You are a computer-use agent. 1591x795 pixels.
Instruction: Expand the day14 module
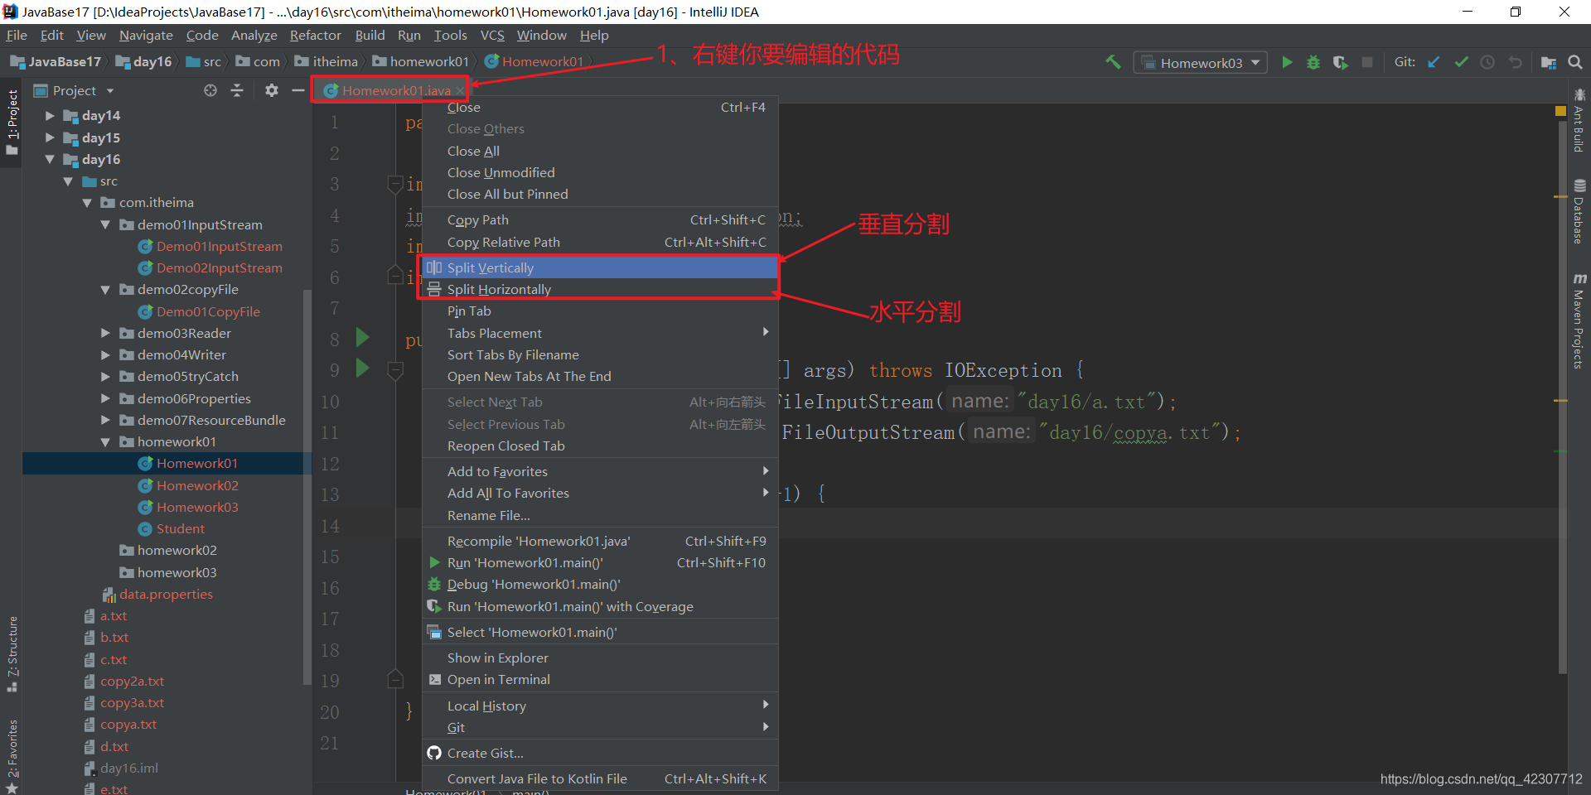pos(50,116)
